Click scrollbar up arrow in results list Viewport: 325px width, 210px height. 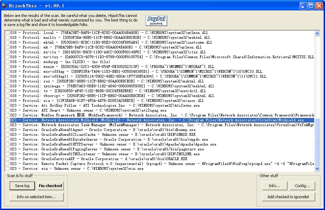(x=317, y=33)
